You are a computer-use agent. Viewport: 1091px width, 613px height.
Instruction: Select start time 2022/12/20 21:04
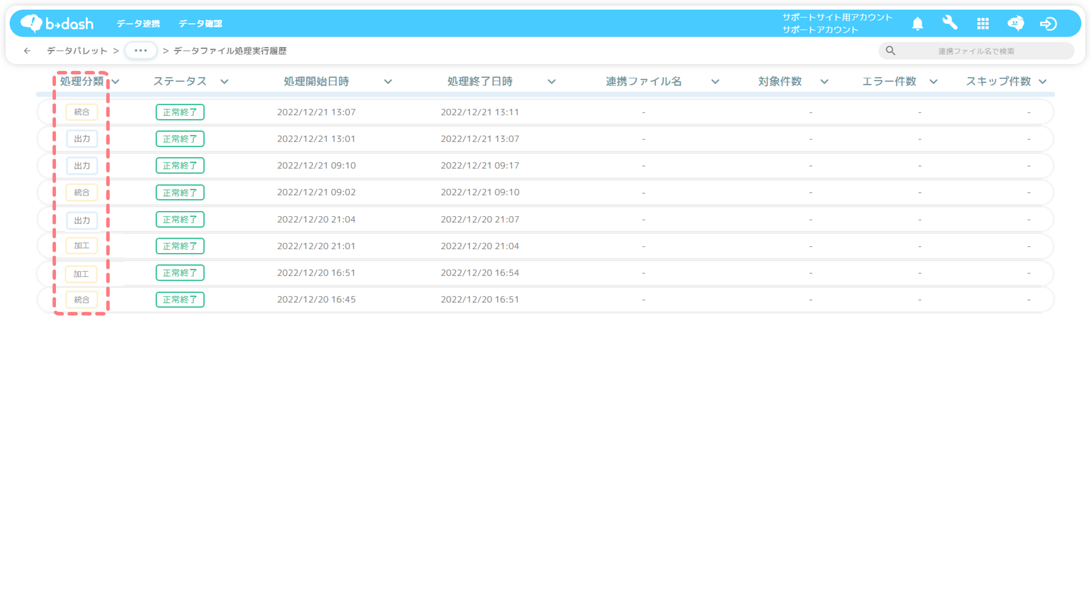(316, 219)
